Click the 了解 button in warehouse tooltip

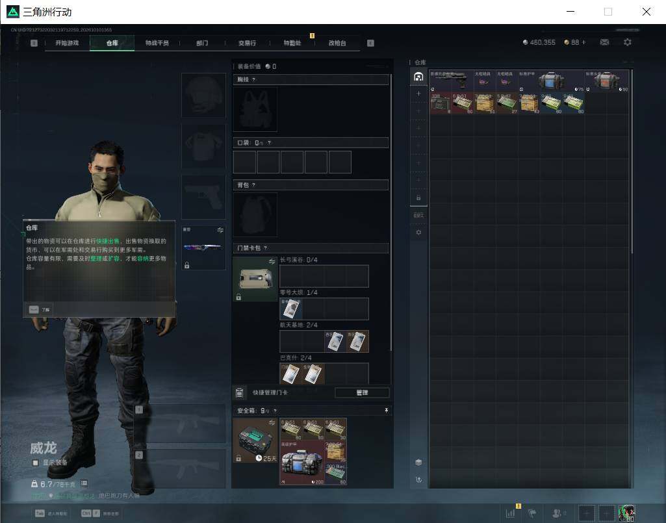[x=40, y=310]
